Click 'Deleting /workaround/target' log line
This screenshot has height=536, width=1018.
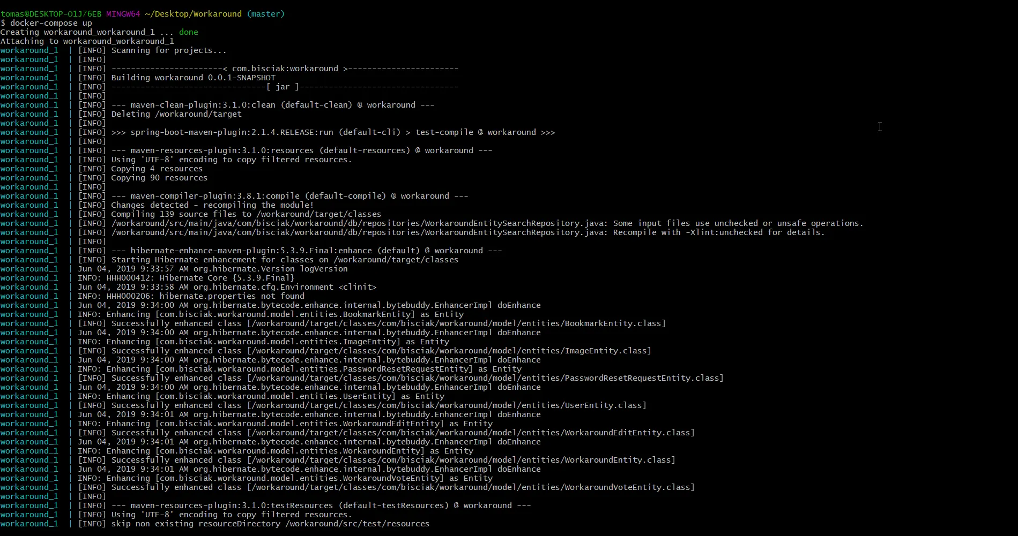click(176, 114)
